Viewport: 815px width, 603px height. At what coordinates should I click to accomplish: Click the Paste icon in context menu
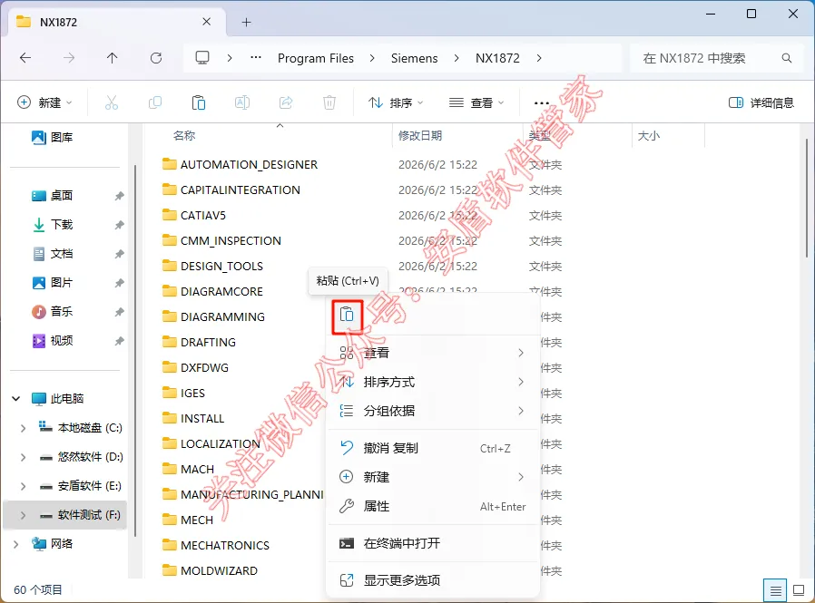[x=347, y=315]
